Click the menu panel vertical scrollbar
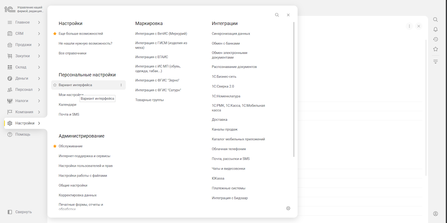The height and width of the screenshot is (223, 447). [294, 89]
